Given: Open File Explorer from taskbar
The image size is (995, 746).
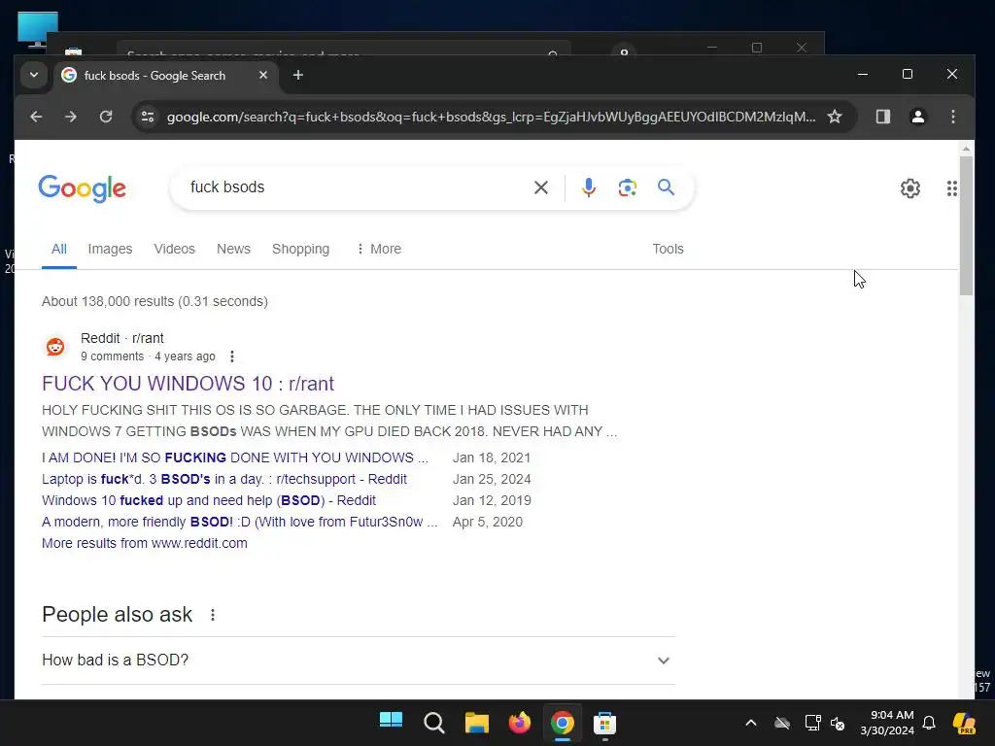Looking at the screenshot, I should point(476,722).
